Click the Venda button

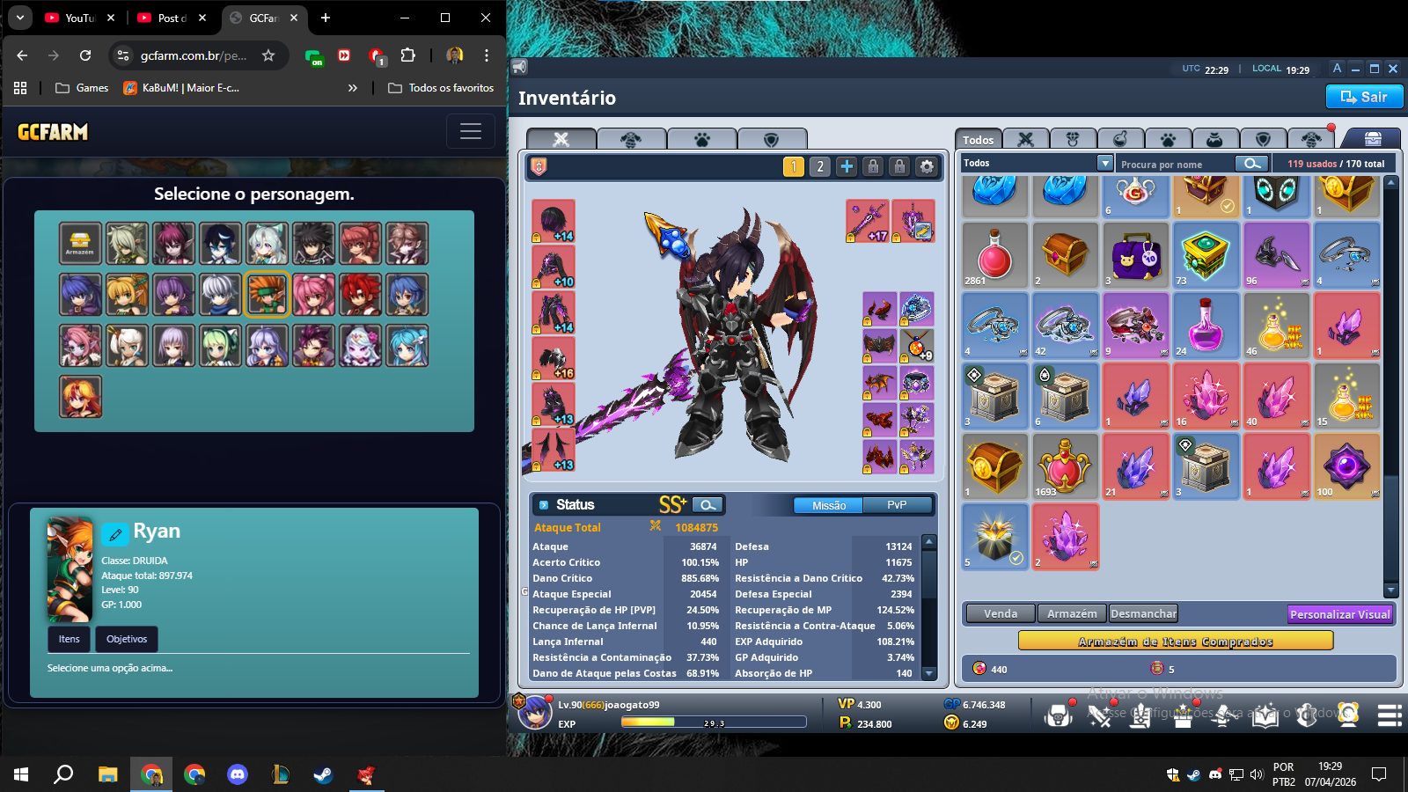click(1001, 614)
